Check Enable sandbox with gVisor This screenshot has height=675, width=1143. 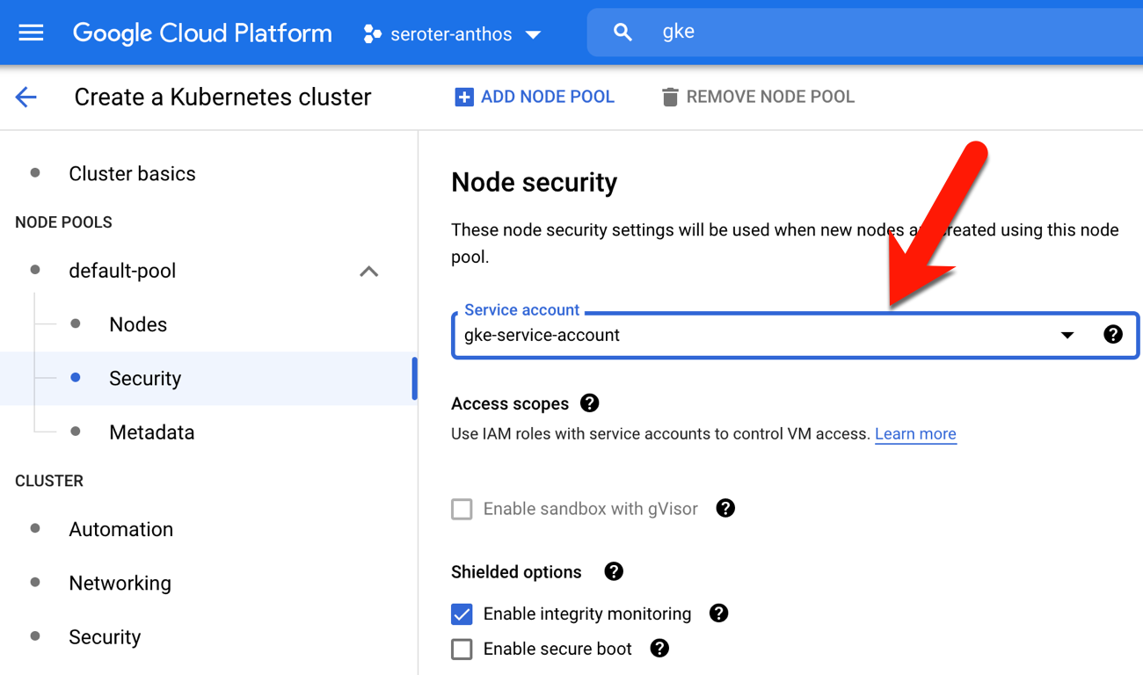[x=462, y=509]
